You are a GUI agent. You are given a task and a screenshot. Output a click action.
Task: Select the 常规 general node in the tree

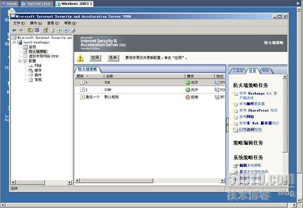[x=38, y=80]
